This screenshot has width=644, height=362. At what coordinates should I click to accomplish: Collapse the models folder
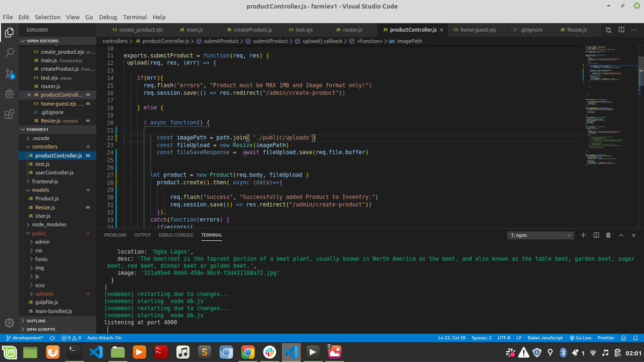pyautogui.click(x=40, y=190)
